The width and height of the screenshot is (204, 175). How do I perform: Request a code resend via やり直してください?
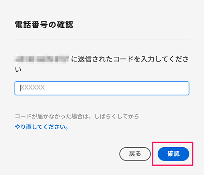(41, 127)
